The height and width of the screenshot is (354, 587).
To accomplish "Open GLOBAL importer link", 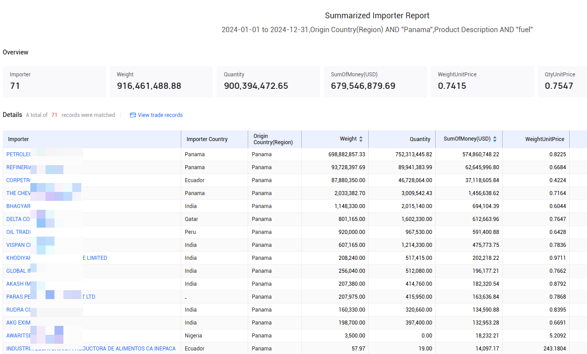I will [19, 271].
